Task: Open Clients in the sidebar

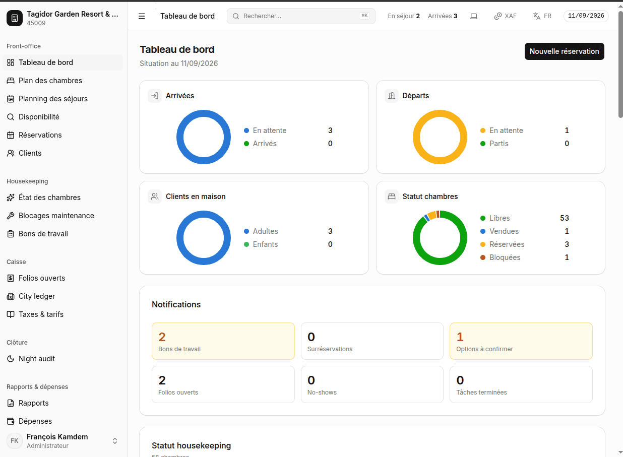Action: click(63, 153)
